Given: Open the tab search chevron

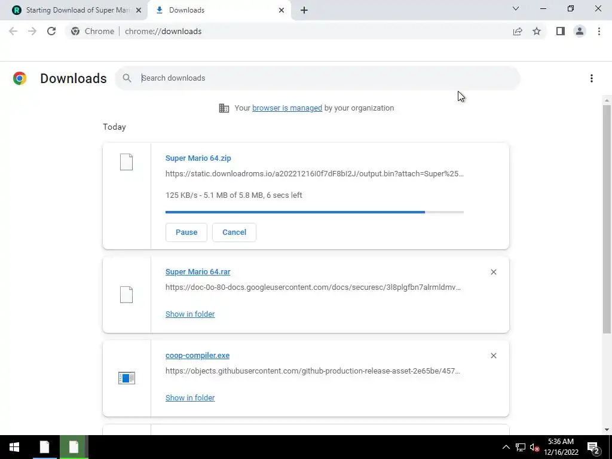Looking at the screenshot, I should click(516, 8).
